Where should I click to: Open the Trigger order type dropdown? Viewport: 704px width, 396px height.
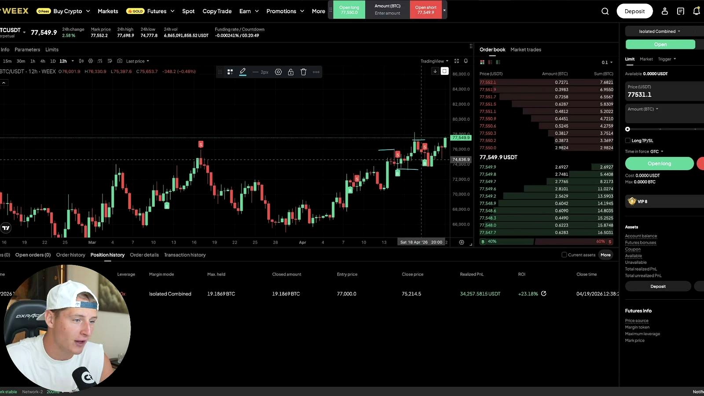(x=667, y=59)
